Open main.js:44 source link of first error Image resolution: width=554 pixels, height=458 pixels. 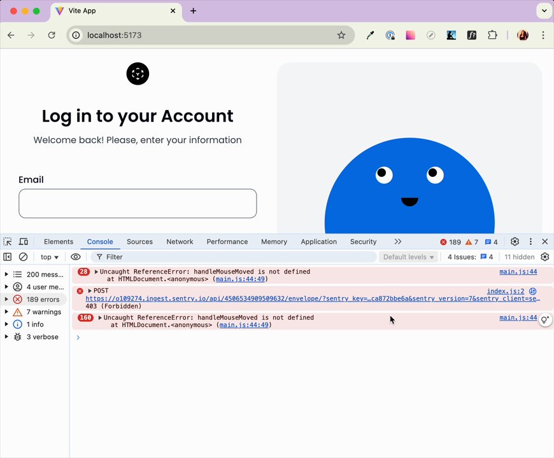click(518, 272)
